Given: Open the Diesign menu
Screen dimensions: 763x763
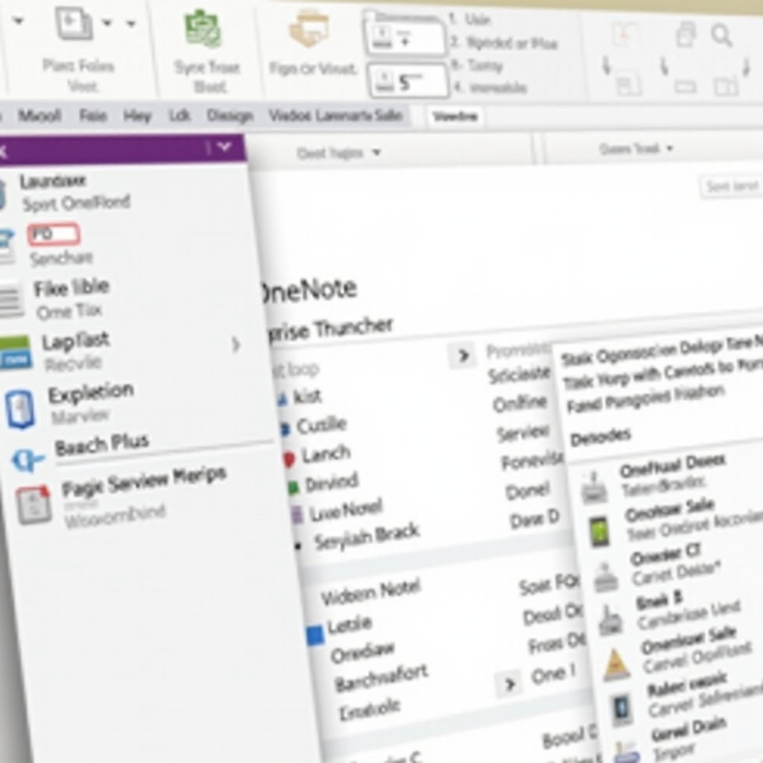Looking at the screenshot, I should tap(229, 115).
